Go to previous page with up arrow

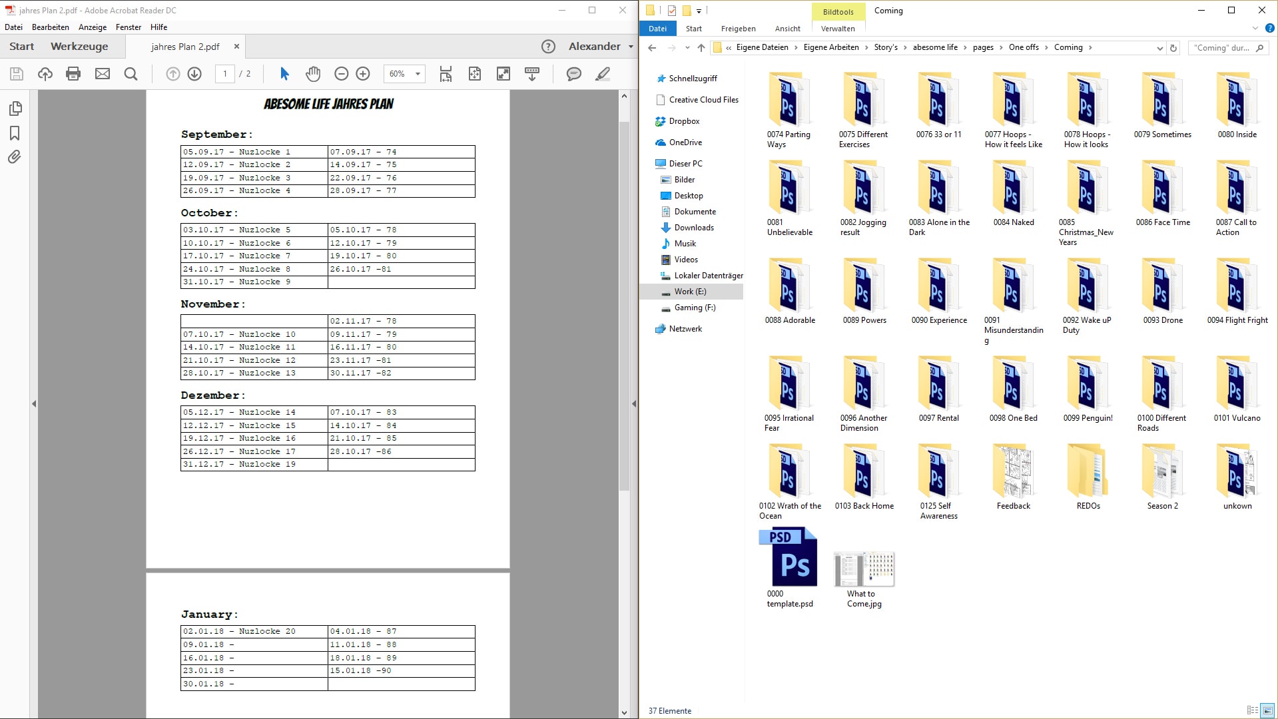(172, 74)
